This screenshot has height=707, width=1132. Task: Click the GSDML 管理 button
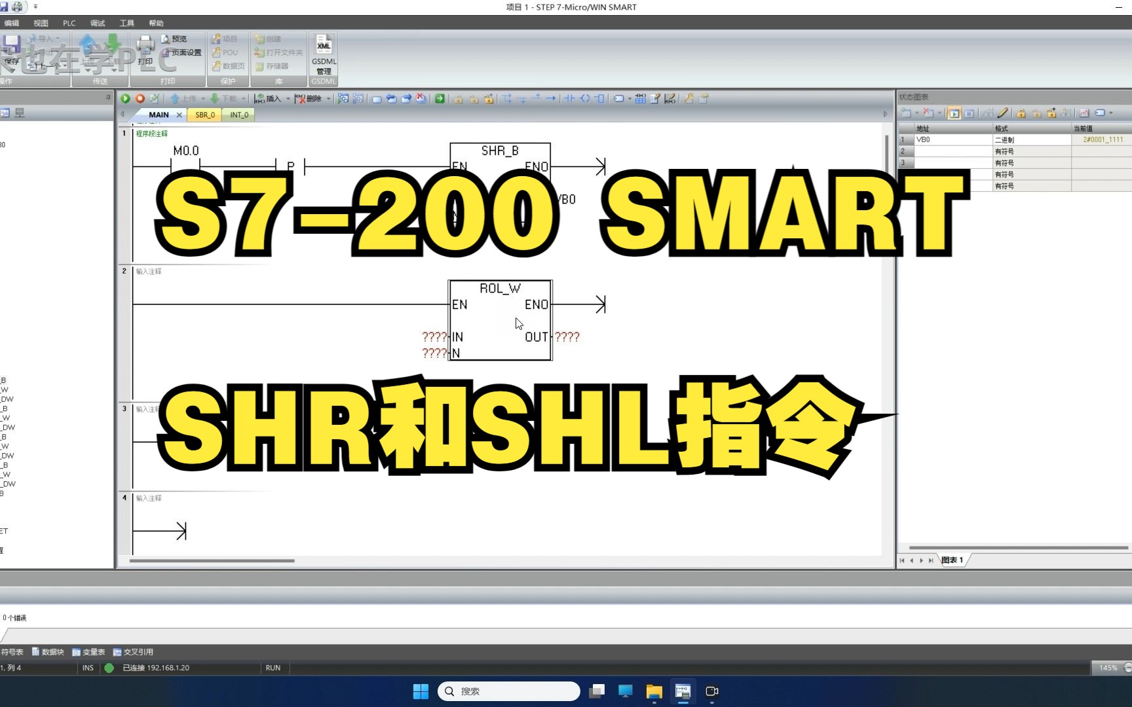pos(324,54)
